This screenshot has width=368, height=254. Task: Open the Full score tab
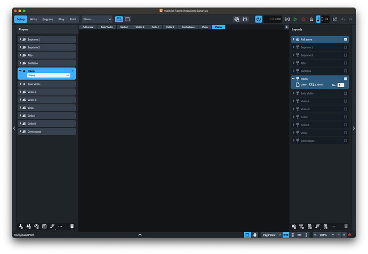88,27
